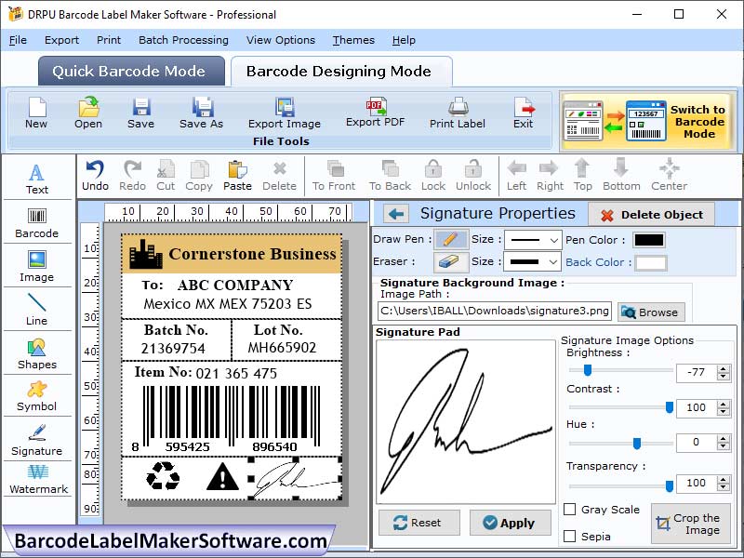Switch to Quick Barcode Mode tab

(x=130, y=71)
